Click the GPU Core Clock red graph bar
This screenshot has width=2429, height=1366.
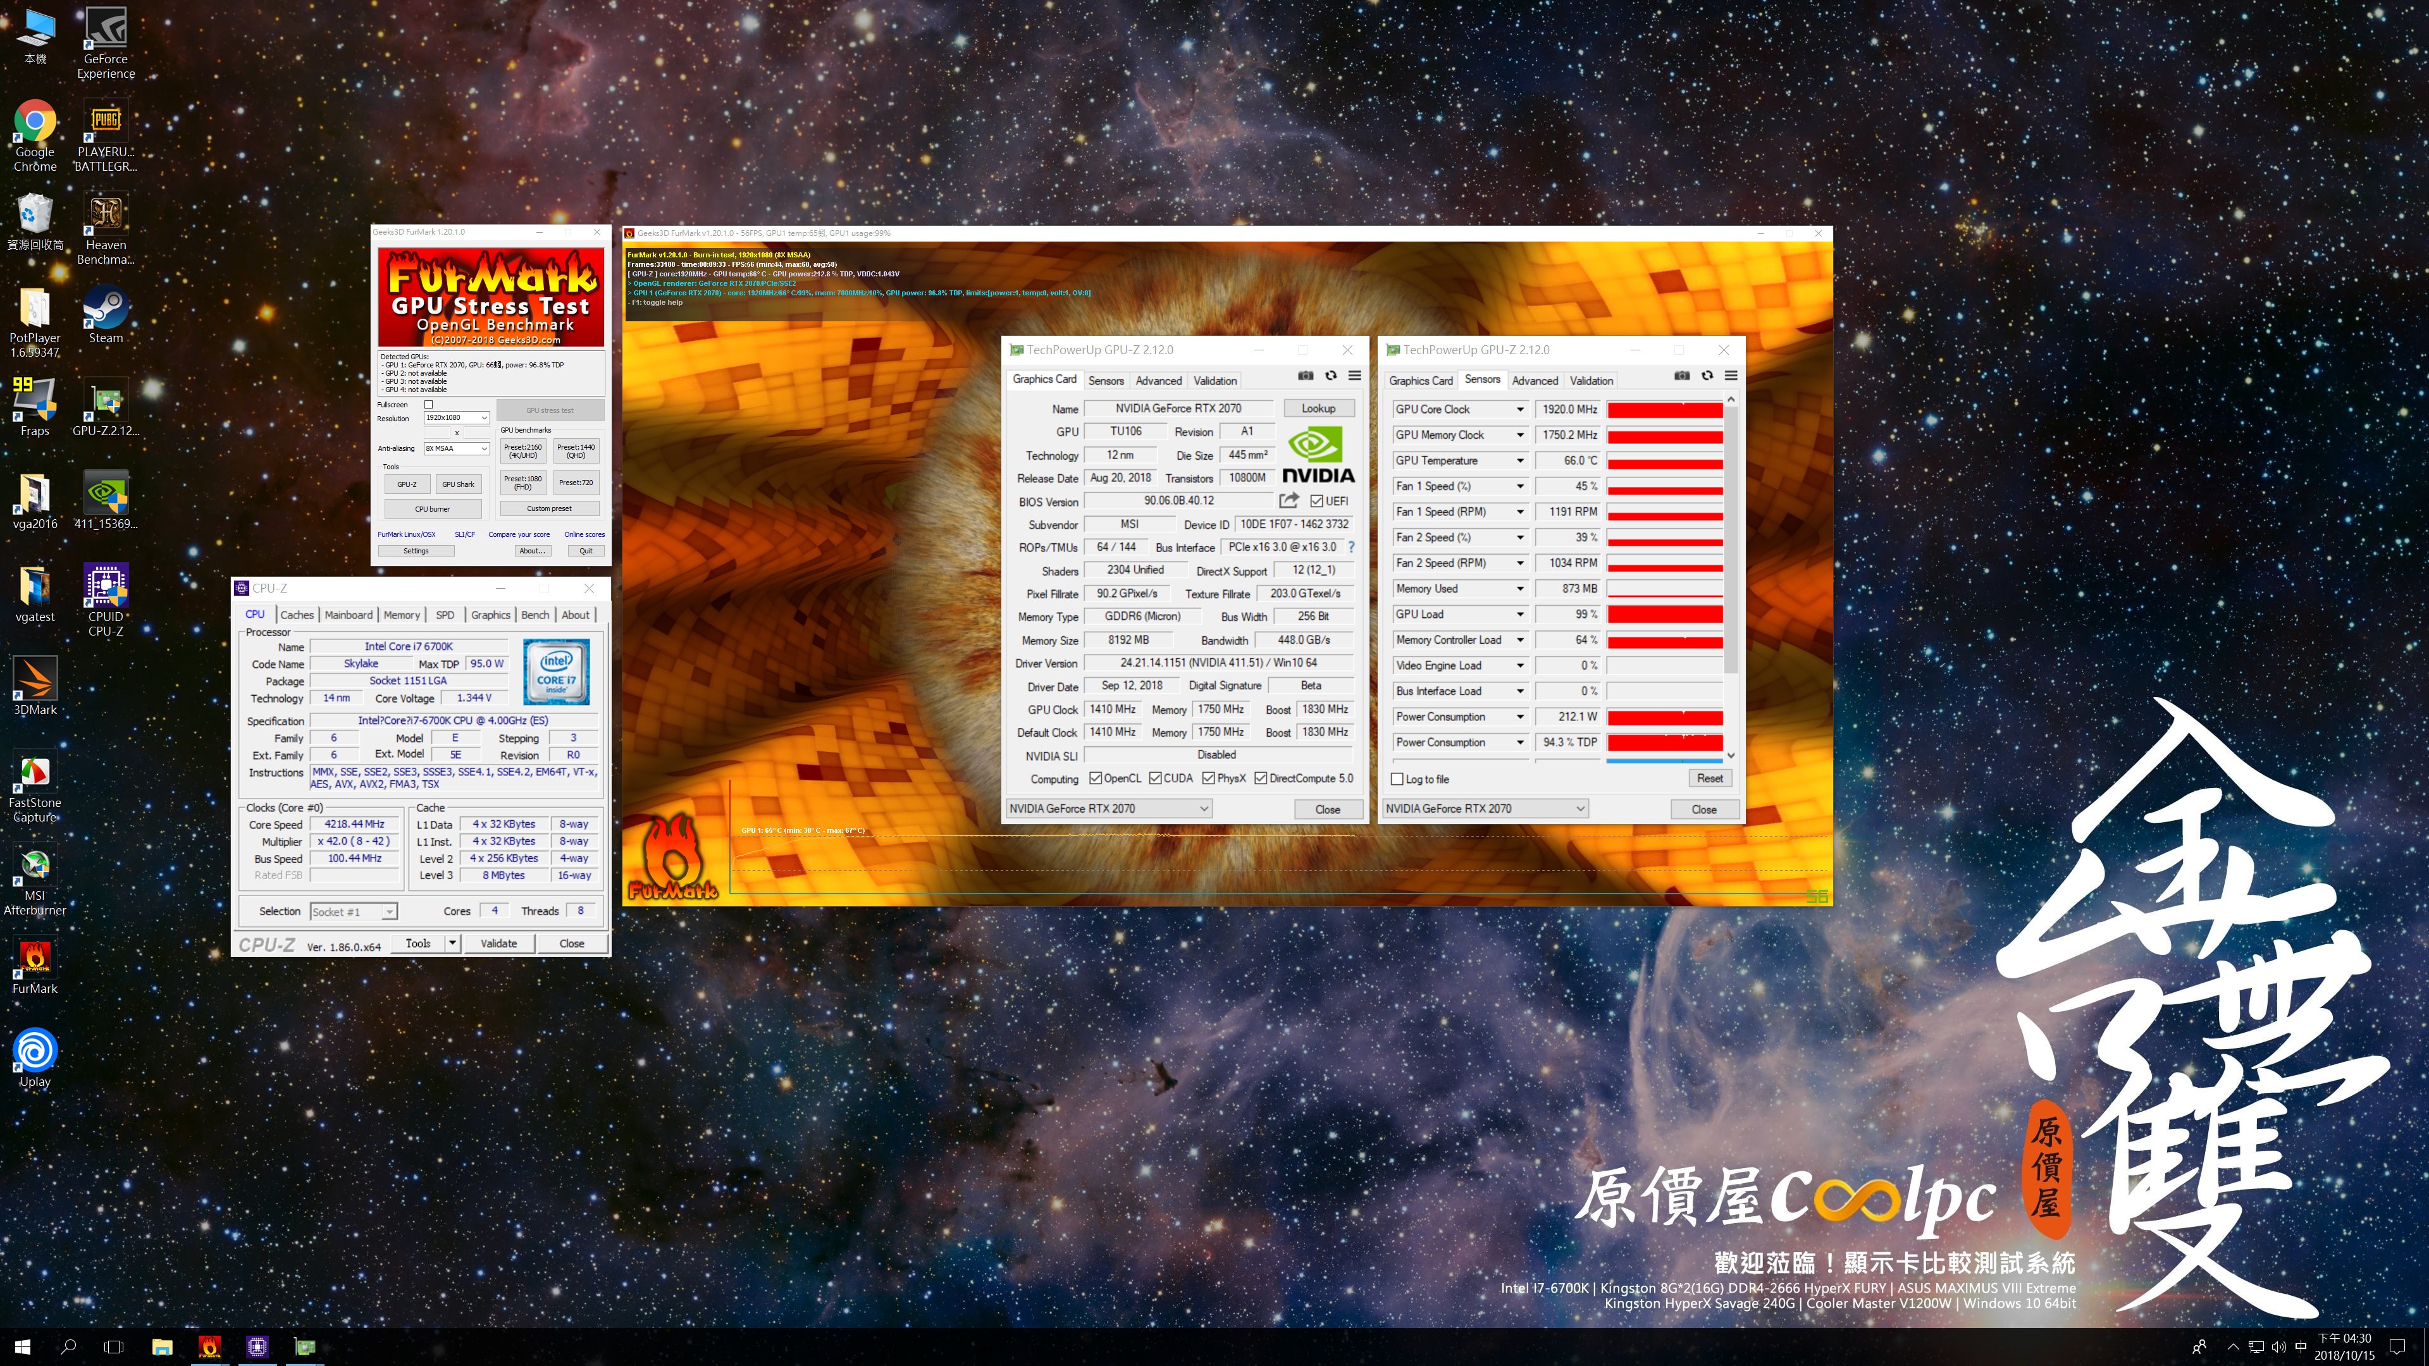[1666, 409]
